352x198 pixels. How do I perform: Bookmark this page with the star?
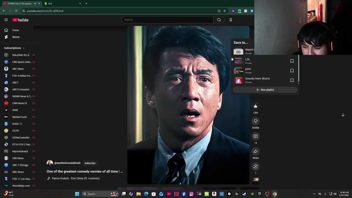coord(225,11)
